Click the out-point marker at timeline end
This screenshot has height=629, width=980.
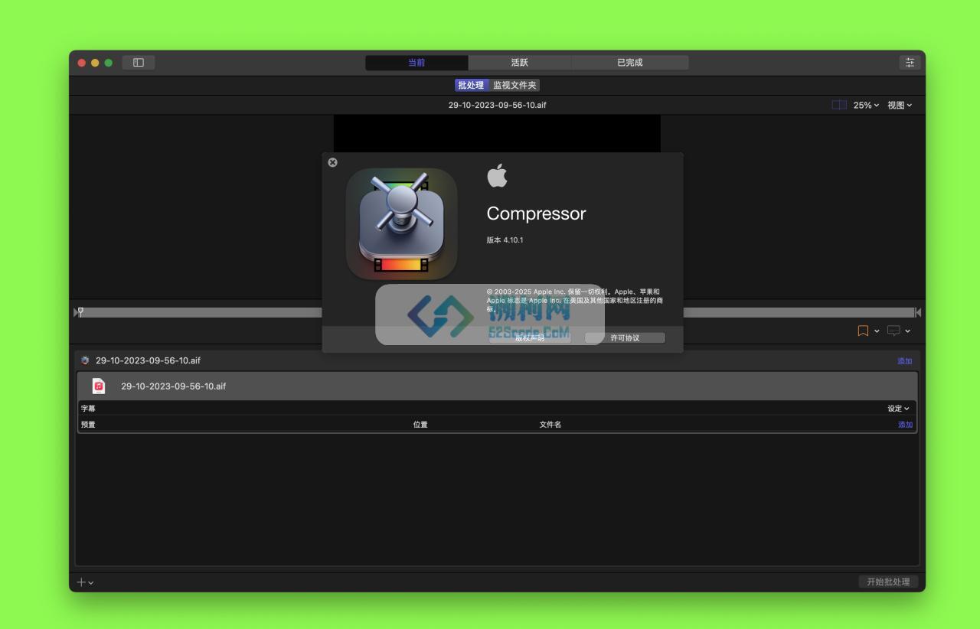[x=918, y=312]
